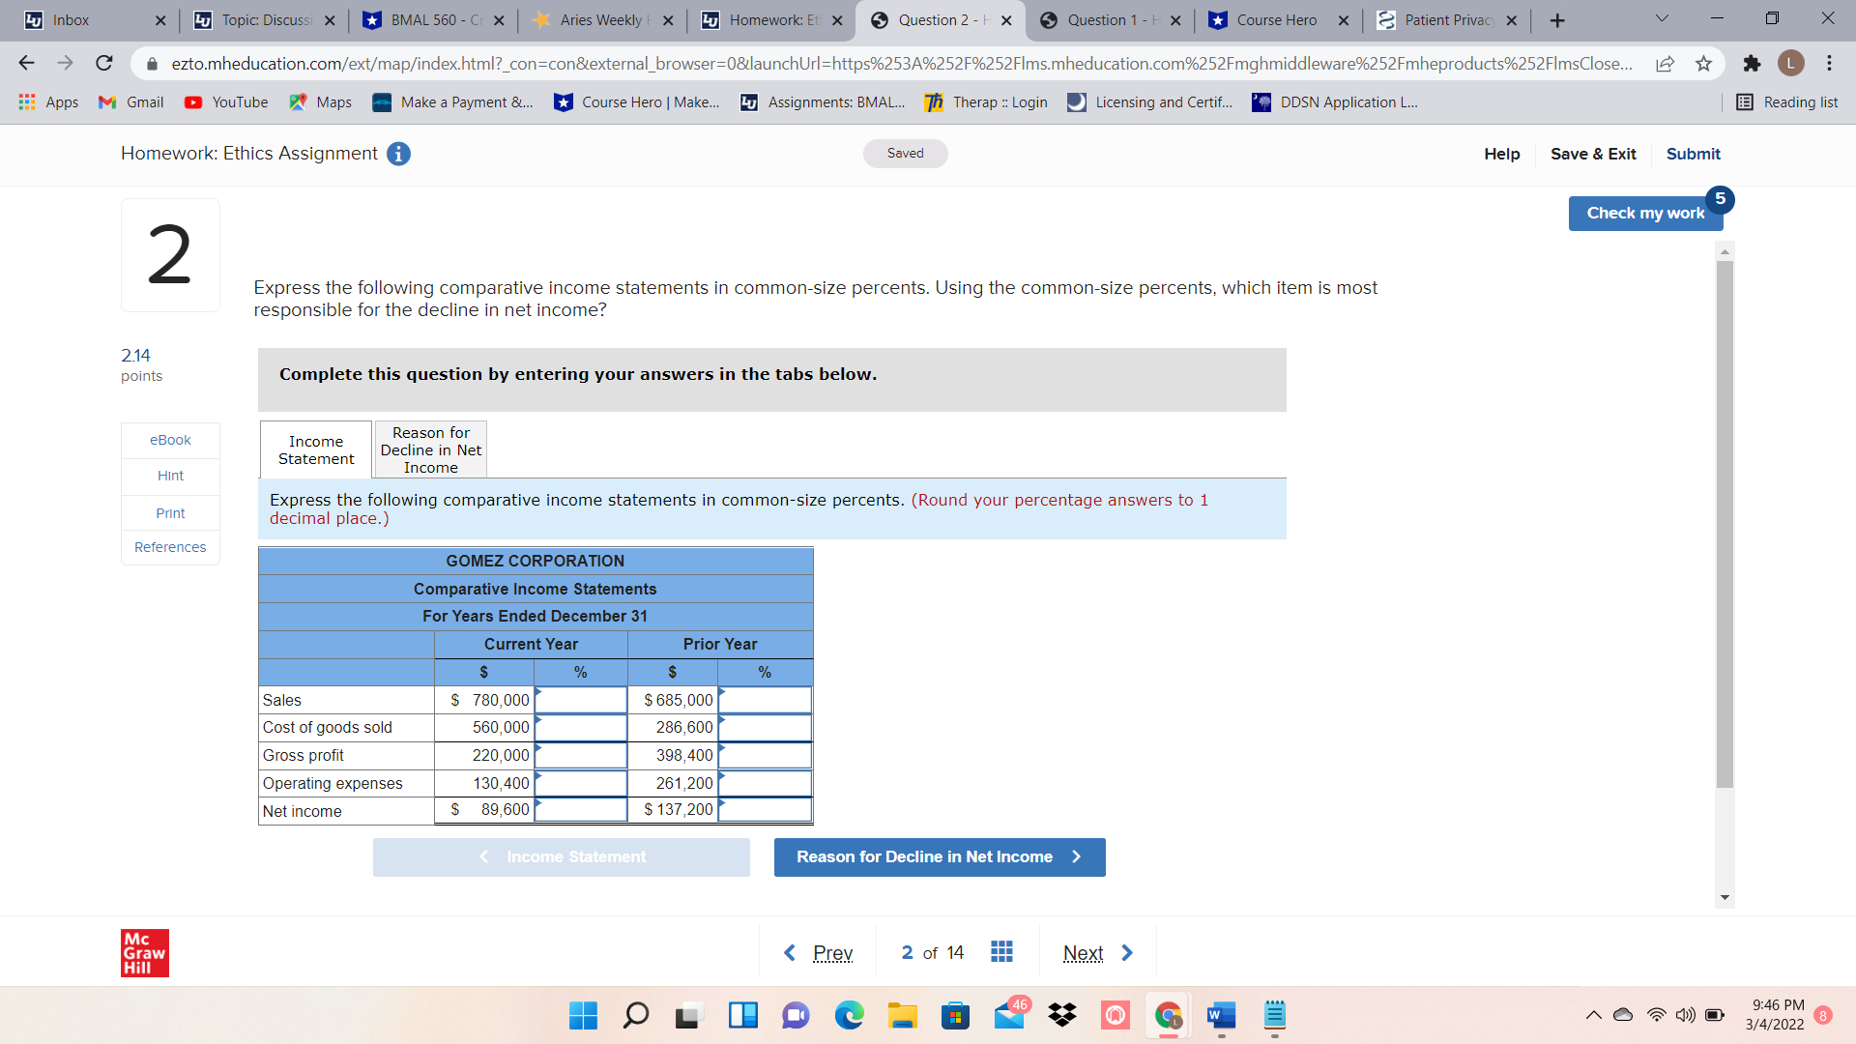The image size is (1856, 1044).
Task: Open Microsoft Word from the taskbar
Action: point(1221,1015)
